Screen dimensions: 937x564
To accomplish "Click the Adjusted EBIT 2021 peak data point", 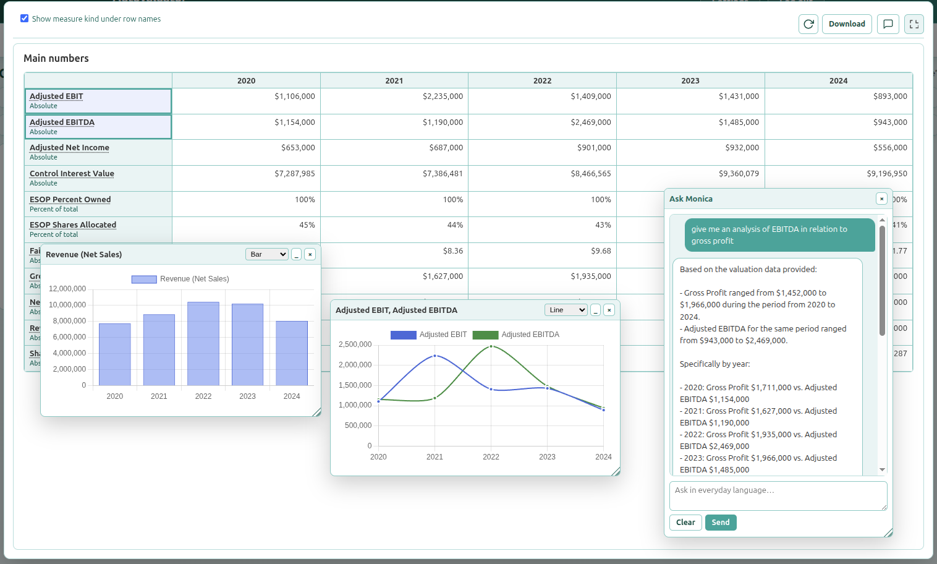I will click(435, 356).
